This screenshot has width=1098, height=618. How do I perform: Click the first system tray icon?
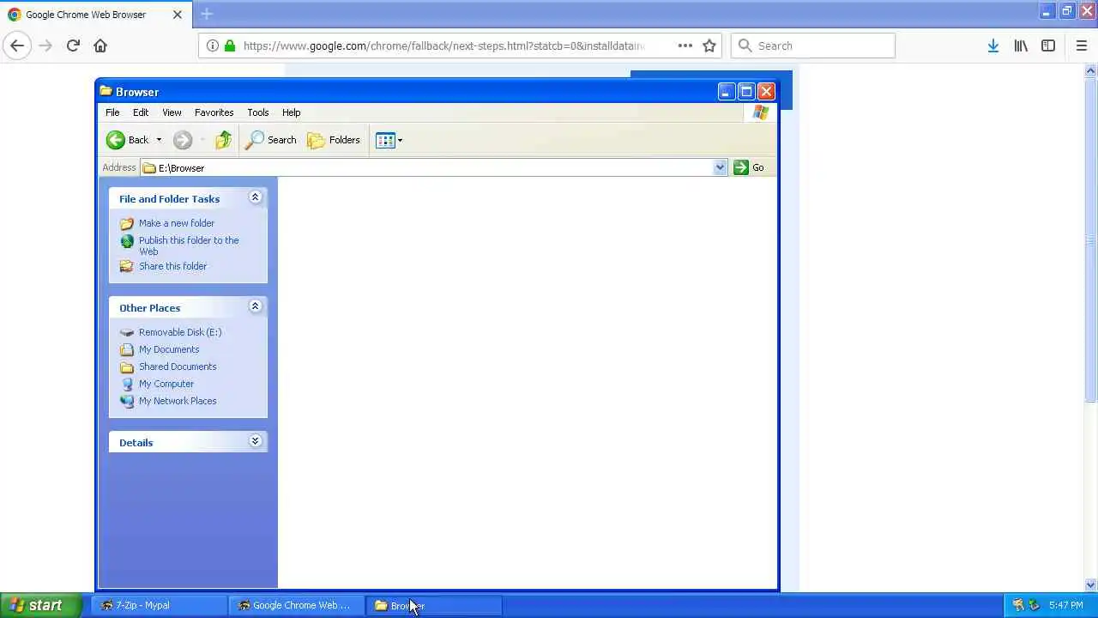(1018, 605)
